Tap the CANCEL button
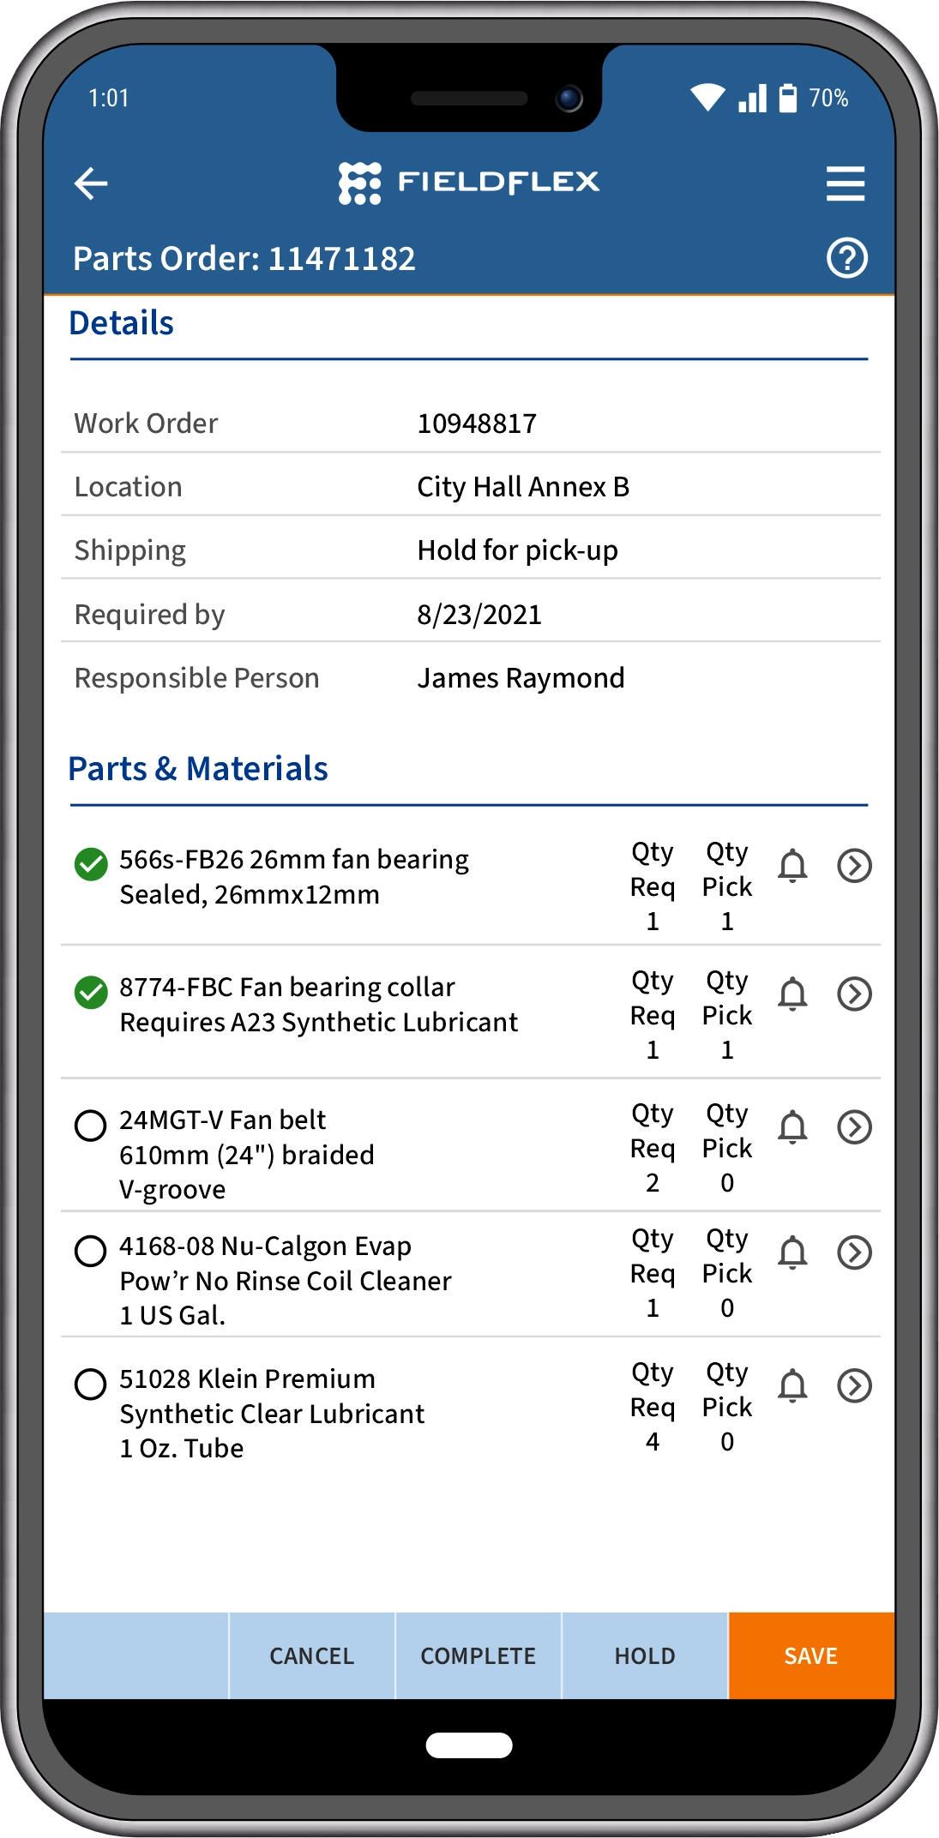 pyautogui.click(x=312, y=1656)
